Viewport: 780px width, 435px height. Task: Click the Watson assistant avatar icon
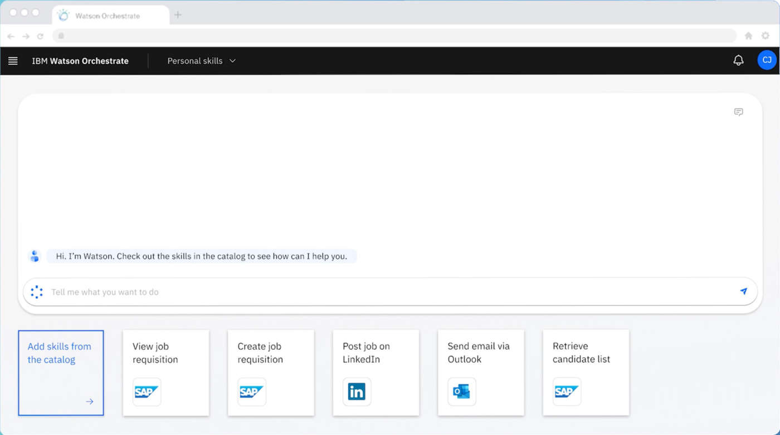(35, 256)
